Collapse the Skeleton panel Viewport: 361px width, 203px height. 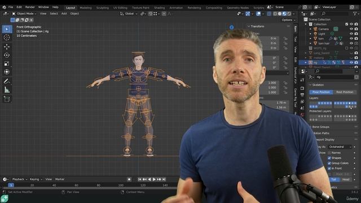310,85
